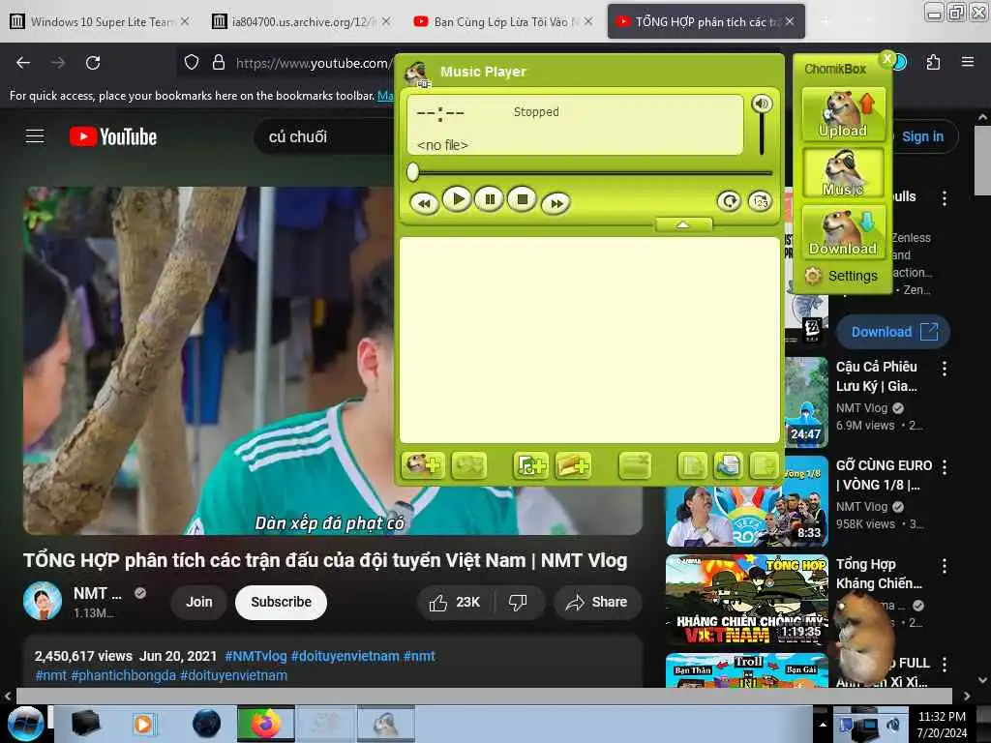Open the NMT Vlog channel avatar

point(43,601)
